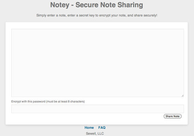This screenshot has width=194, height=136.
Task: Focus the encryption password input field
Action: [97, 109]
